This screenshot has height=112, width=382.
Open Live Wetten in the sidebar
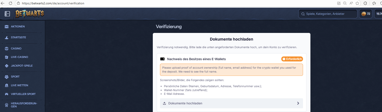pos(19,85)
